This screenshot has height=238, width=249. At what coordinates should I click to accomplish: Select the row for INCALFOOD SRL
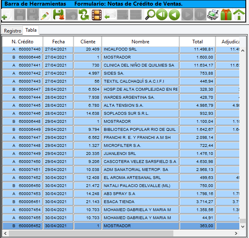pyautogui.click(x=121, y=49)
